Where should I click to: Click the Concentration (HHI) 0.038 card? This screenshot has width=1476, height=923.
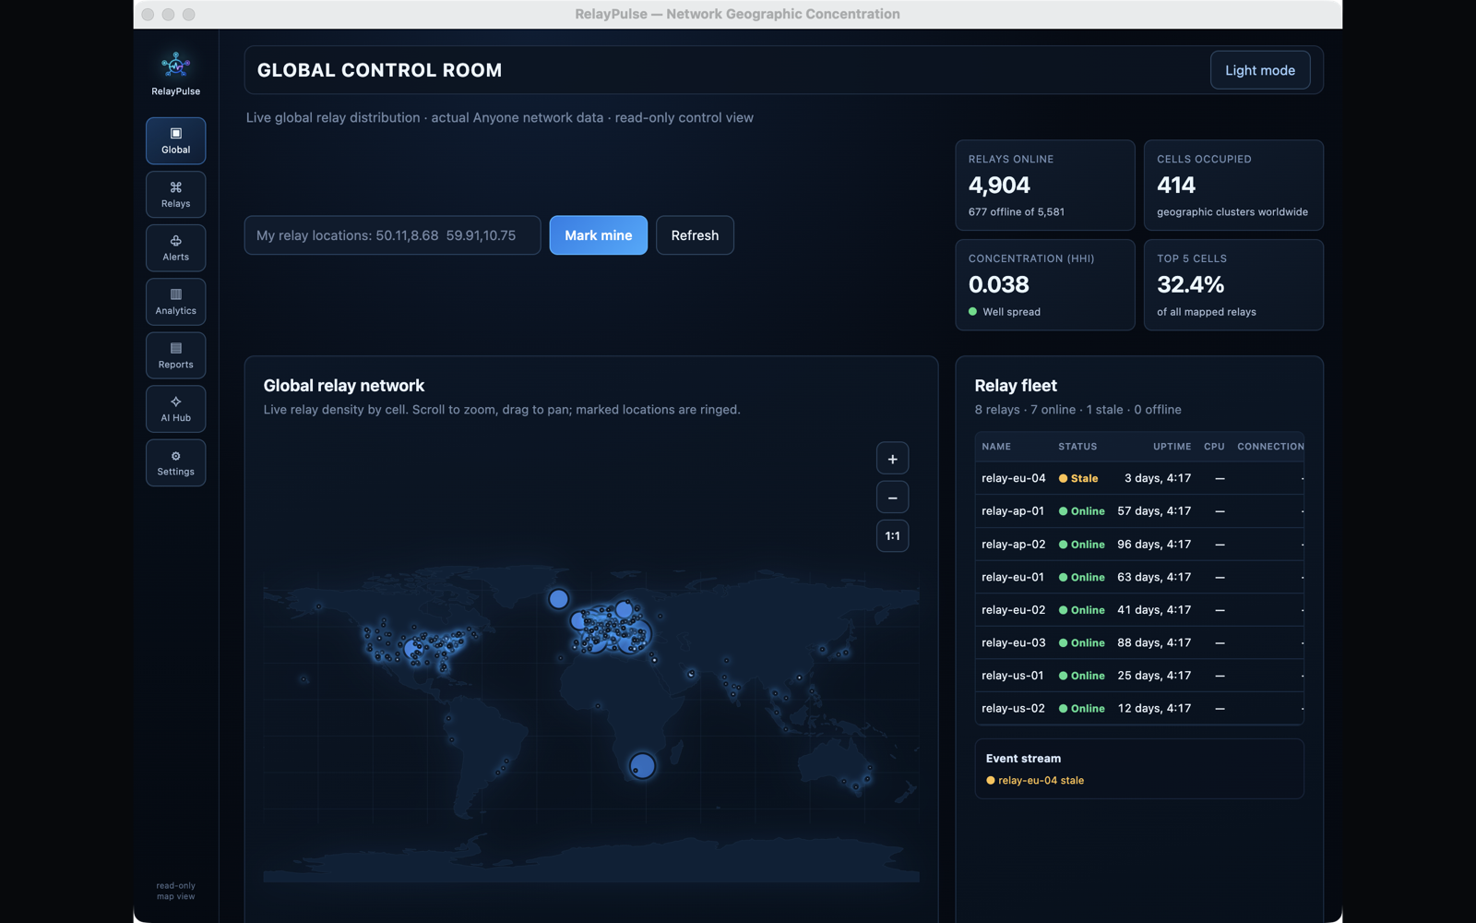point(1045,285)
